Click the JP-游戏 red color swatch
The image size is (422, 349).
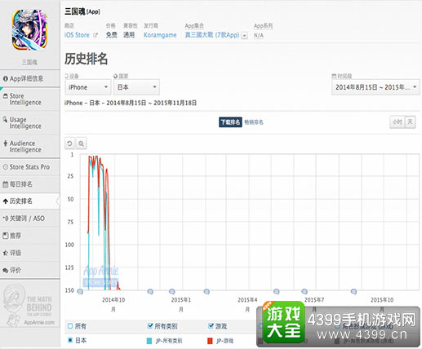tap(210, 341)
